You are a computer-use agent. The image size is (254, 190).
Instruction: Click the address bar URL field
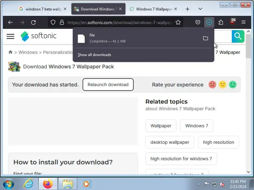tap(120, 22)
